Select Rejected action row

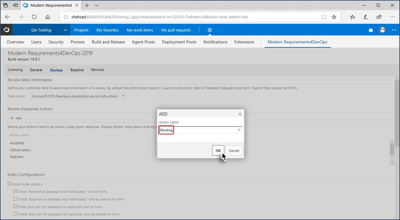point(17,157)
